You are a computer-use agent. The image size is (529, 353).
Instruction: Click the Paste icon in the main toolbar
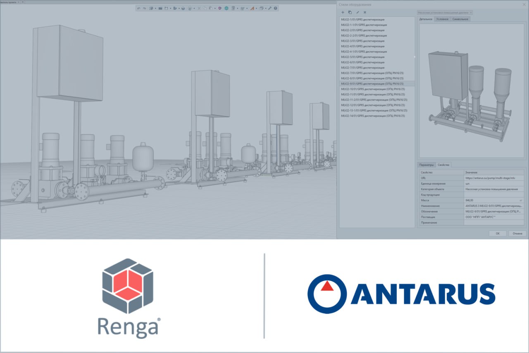point(211,8)
